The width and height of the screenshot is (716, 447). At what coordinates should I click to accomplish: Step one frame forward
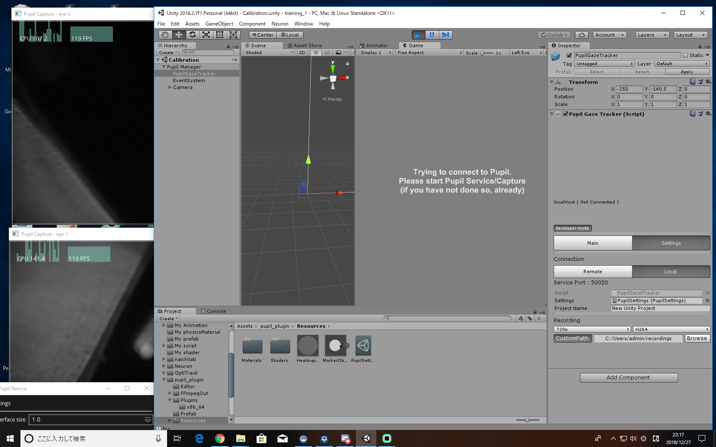(x=445, y=35)
